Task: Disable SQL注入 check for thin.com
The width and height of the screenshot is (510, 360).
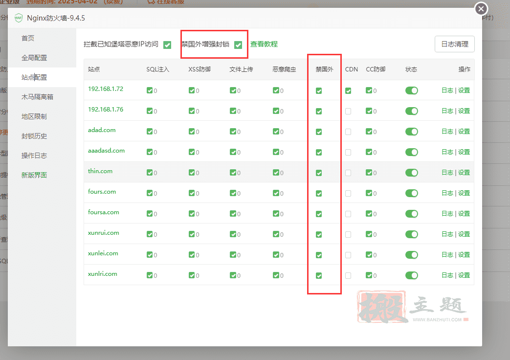Action: pyautogui.click(x=150, y=173)
